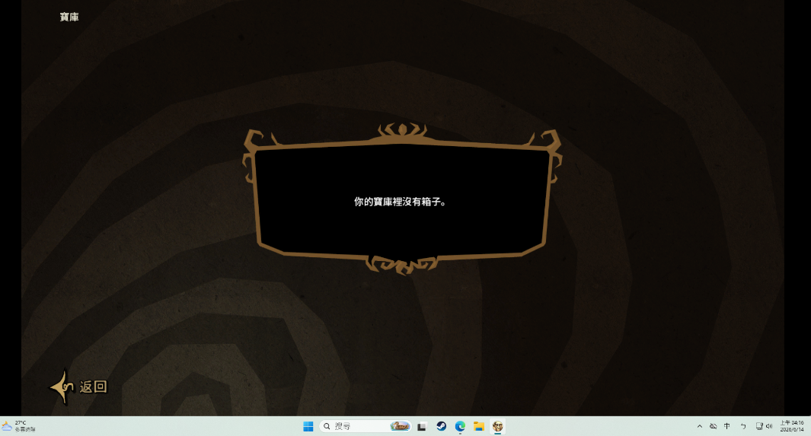
Task: Open the network status tray icon
Action: tap(759, 426)
